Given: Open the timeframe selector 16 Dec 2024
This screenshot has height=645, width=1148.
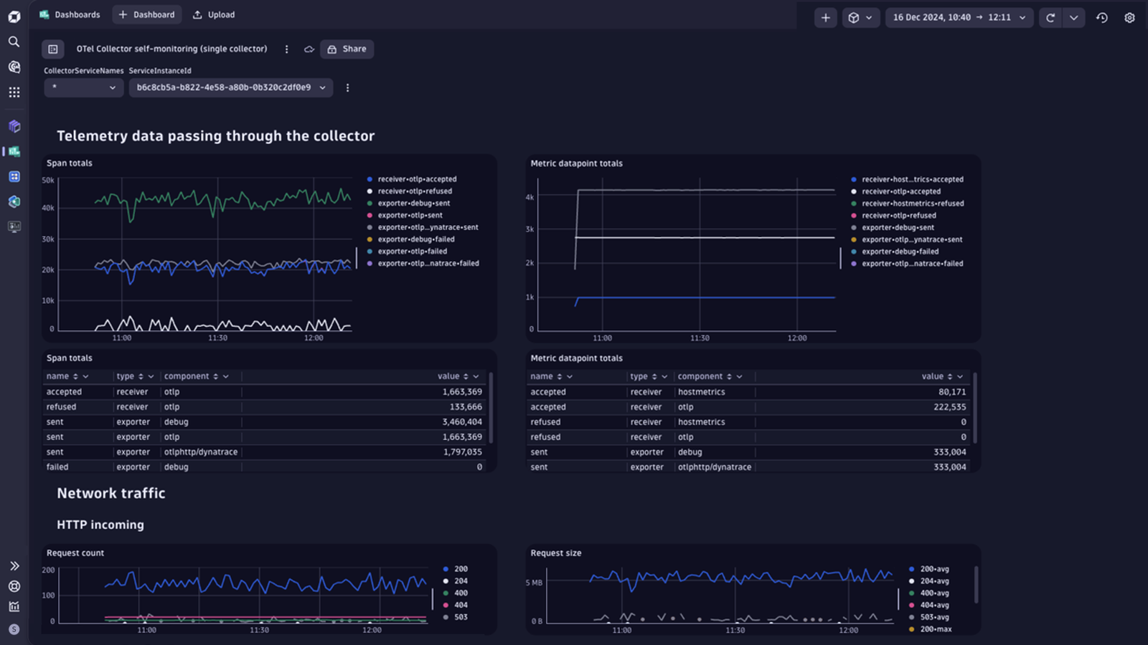Looking at the screenshot, I should click(959, 18).
